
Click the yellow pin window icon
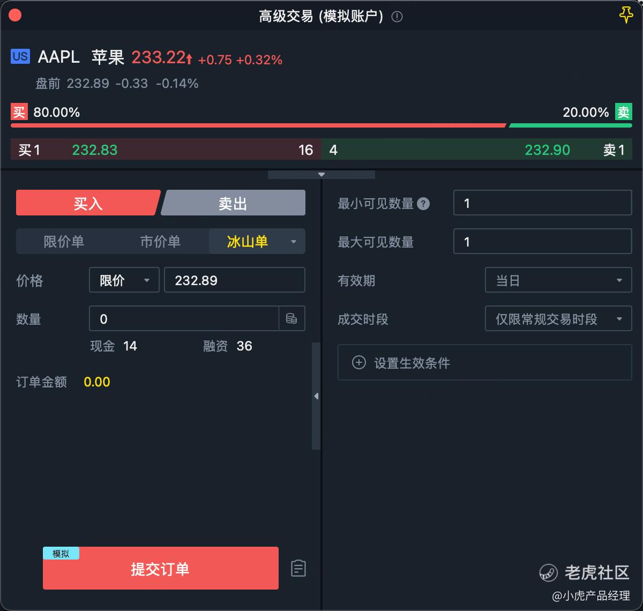626,16
